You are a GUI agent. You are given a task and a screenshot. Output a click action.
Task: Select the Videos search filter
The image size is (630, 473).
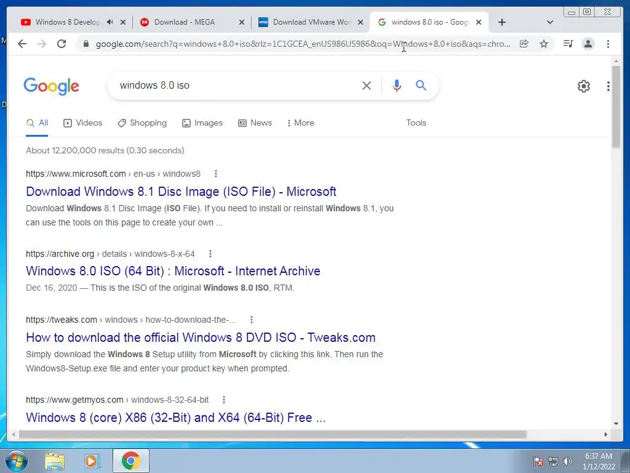click(83, 123)
